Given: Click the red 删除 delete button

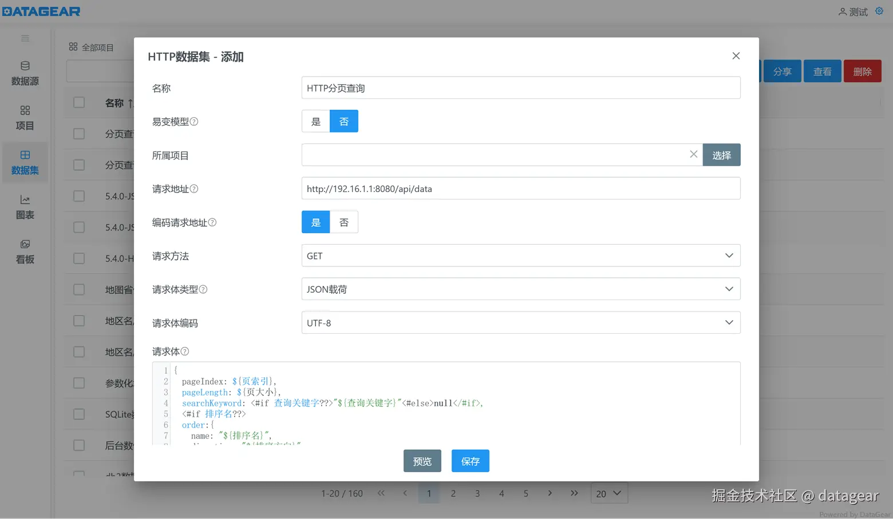Looking at the screenshot, I should click(x=863, y=71).
